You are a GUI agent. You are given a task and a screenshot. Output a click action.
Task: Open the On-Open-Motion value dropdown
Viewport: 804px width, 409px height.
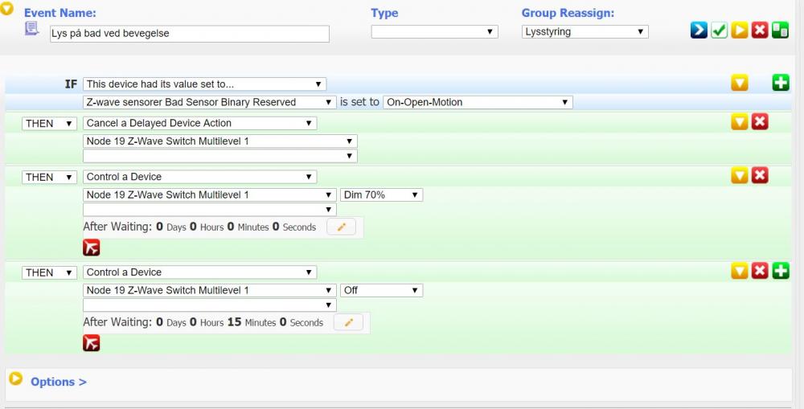coord(477,102)
